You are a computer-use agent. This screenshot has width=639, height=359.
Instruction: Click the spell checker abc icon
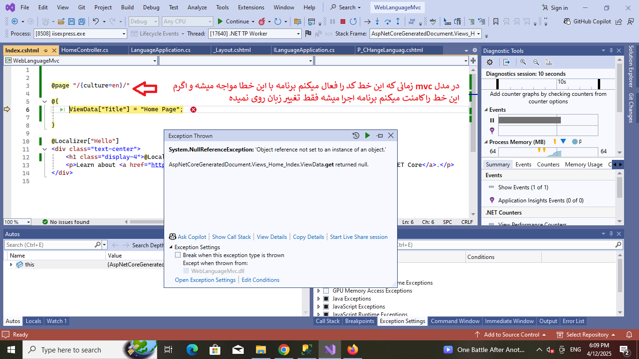point(433,22)
